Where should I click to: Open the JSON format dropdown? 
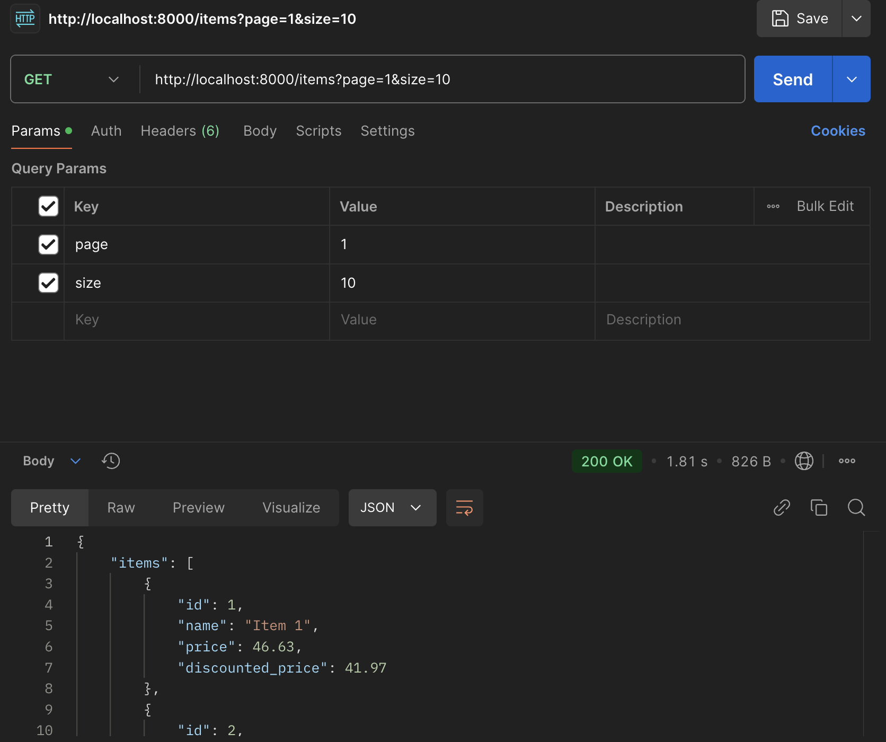click(x=392, y=508)
